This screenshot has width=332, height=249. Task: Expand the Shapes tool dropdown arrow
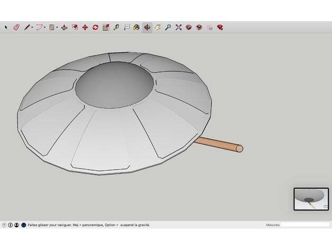(57, 27)
